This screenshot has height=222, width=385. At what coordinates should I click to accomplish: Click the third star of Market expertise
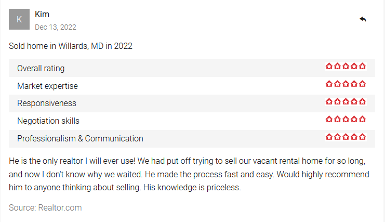click(x=346, y=84)
